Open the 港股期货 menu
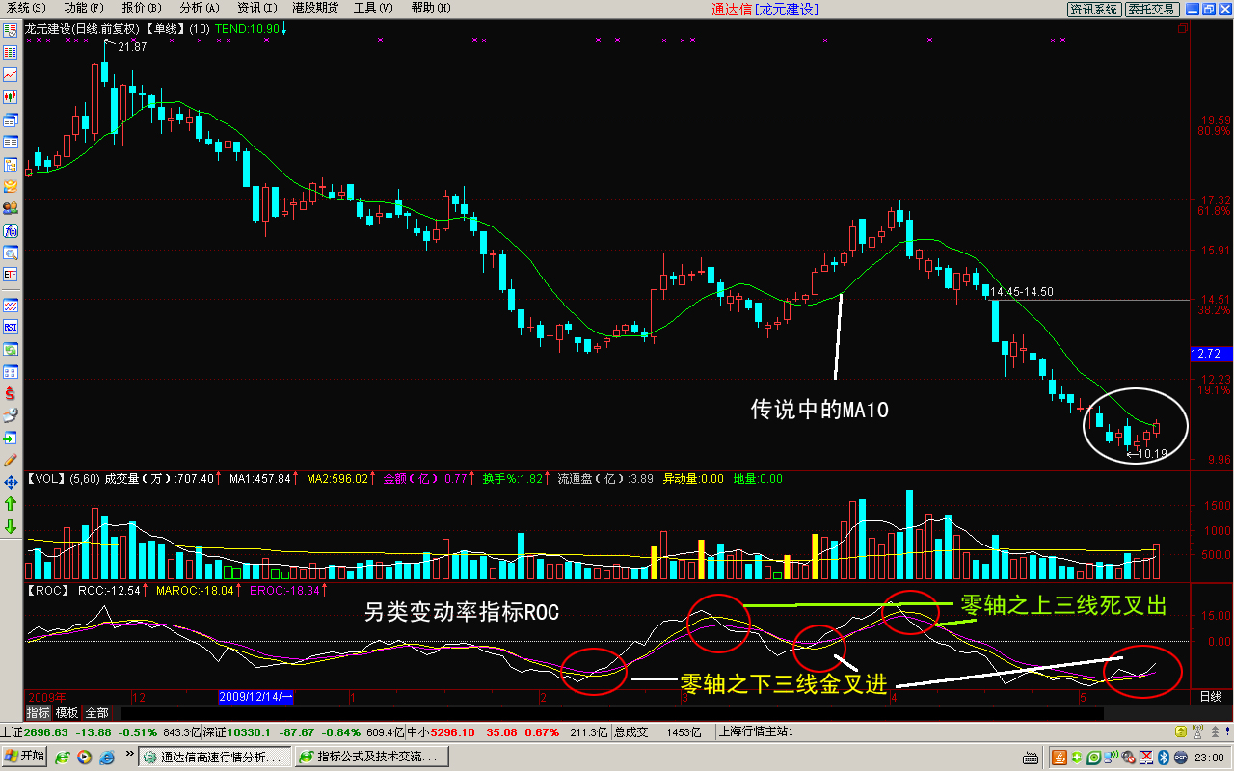 pyautogui.click(x=315, y=8)
